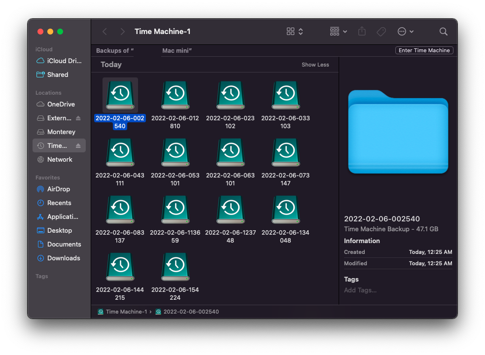Select backup 2022-02-06-012810
Image resolution: width=485 pixels, height=355 pixels.
175,95
